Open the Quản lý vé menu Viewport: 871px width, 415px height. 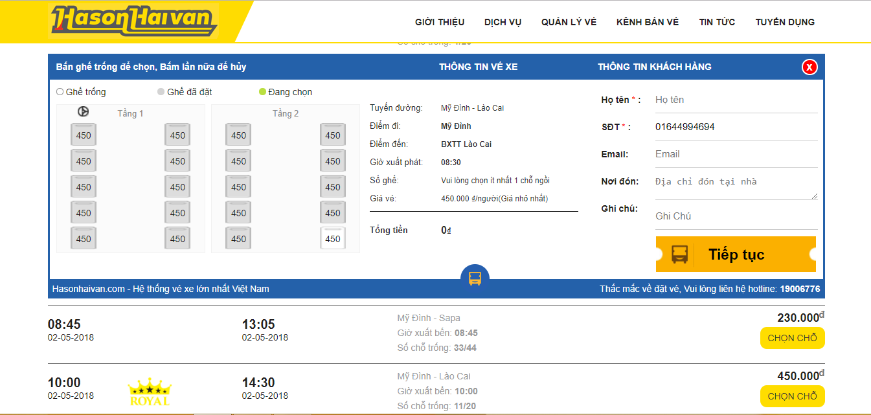(x=569, y=22)
